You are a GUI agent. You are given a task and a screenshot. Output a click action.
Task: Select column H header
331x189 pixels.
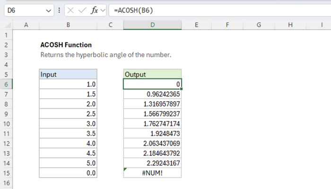pos(290,25)
